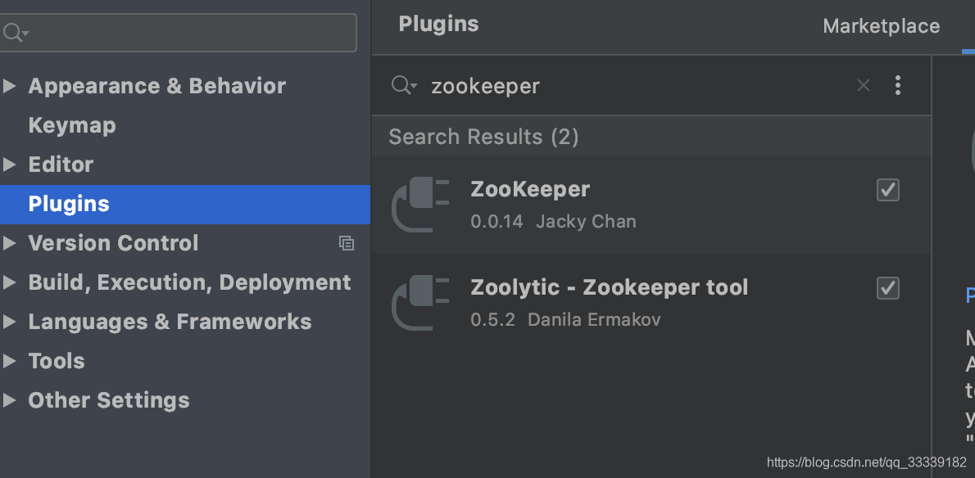Expand the Build, Execution, Deployment section
The image size is (975, 478).
[x=11, y=282]
